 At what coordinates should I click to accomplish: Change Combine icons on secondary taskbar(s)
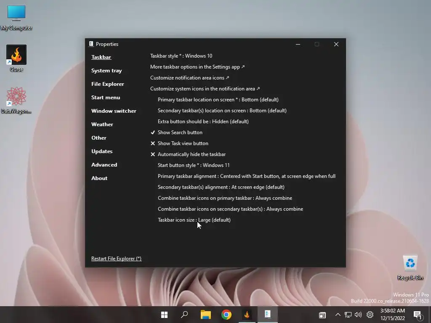tap(230, 209)
